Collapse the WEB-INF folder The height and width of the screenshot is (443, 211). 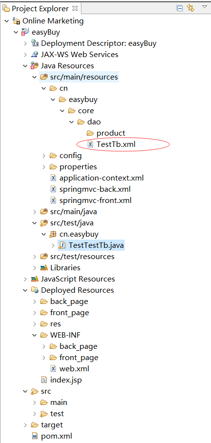coord(35,335)
